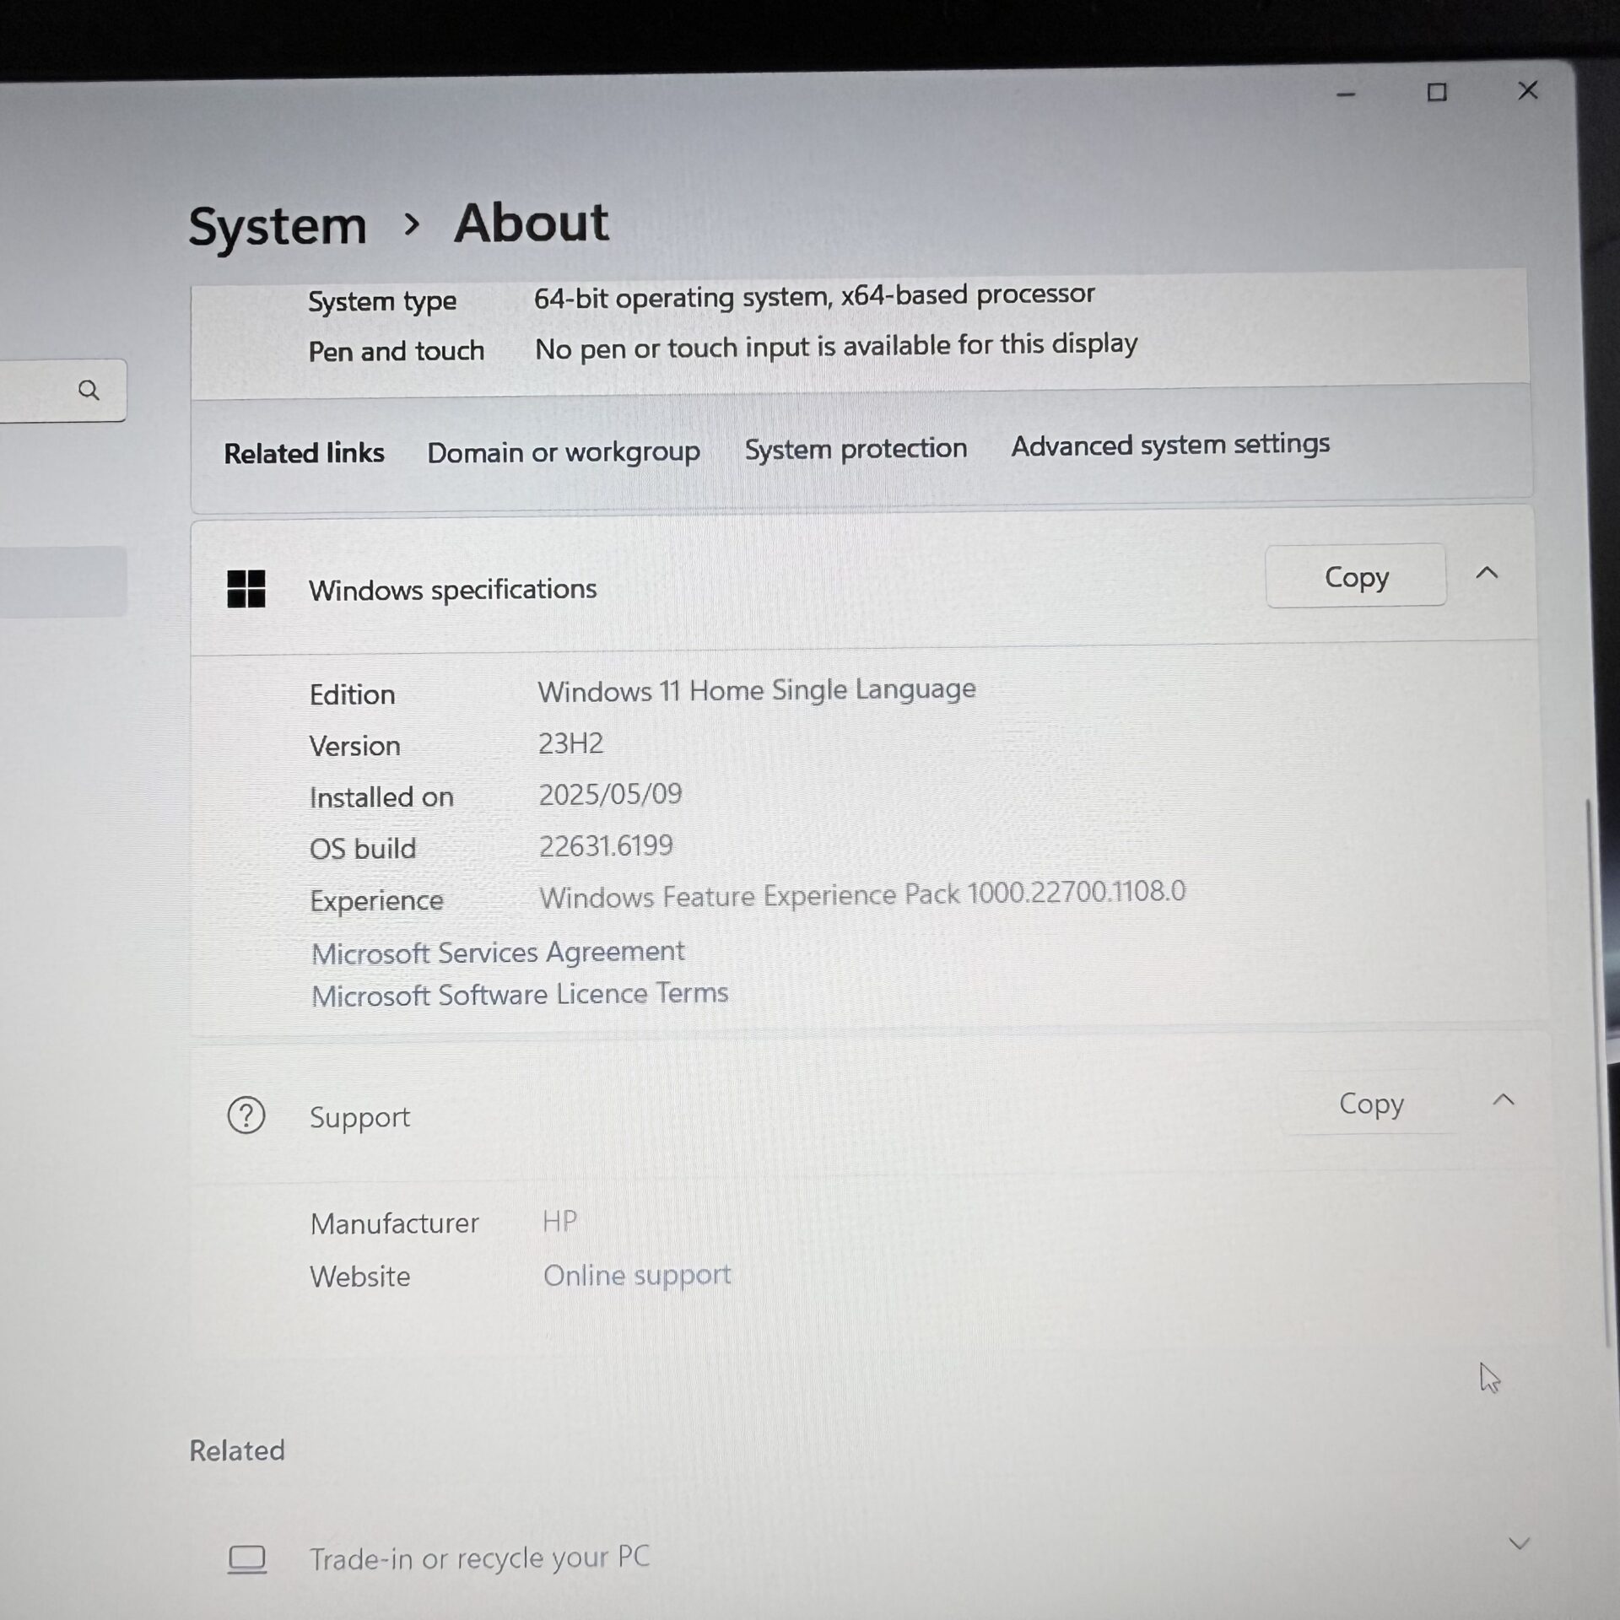Expand Trade-in or recycle your PC
Viewport: 1620px width, 1620px height.
(x=1519, y=1544)
